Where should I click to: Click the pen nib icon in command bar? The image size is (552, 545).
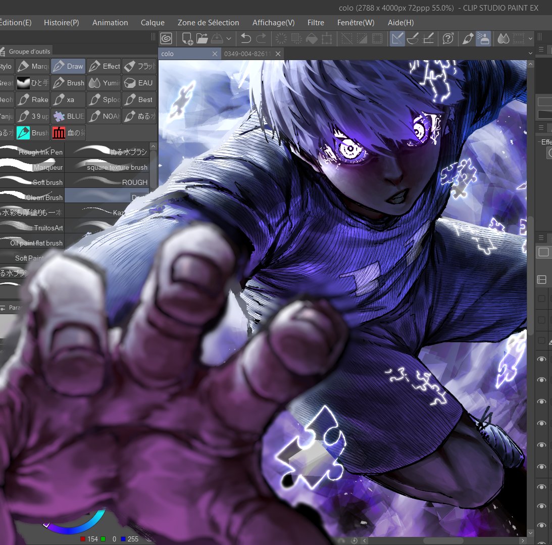pos(468,38)
